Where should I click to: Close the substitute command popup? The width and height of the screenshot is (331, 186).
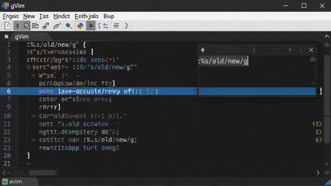coord(311,50)
